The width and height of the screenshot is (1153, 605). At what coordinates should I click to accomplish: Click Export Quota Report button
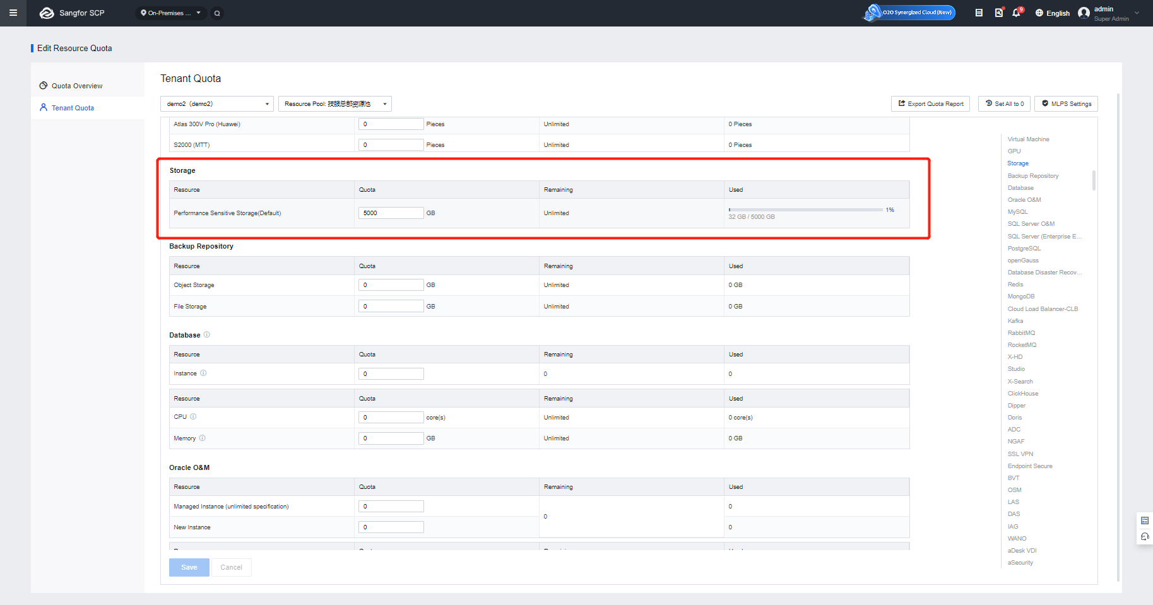click(930, 104)
